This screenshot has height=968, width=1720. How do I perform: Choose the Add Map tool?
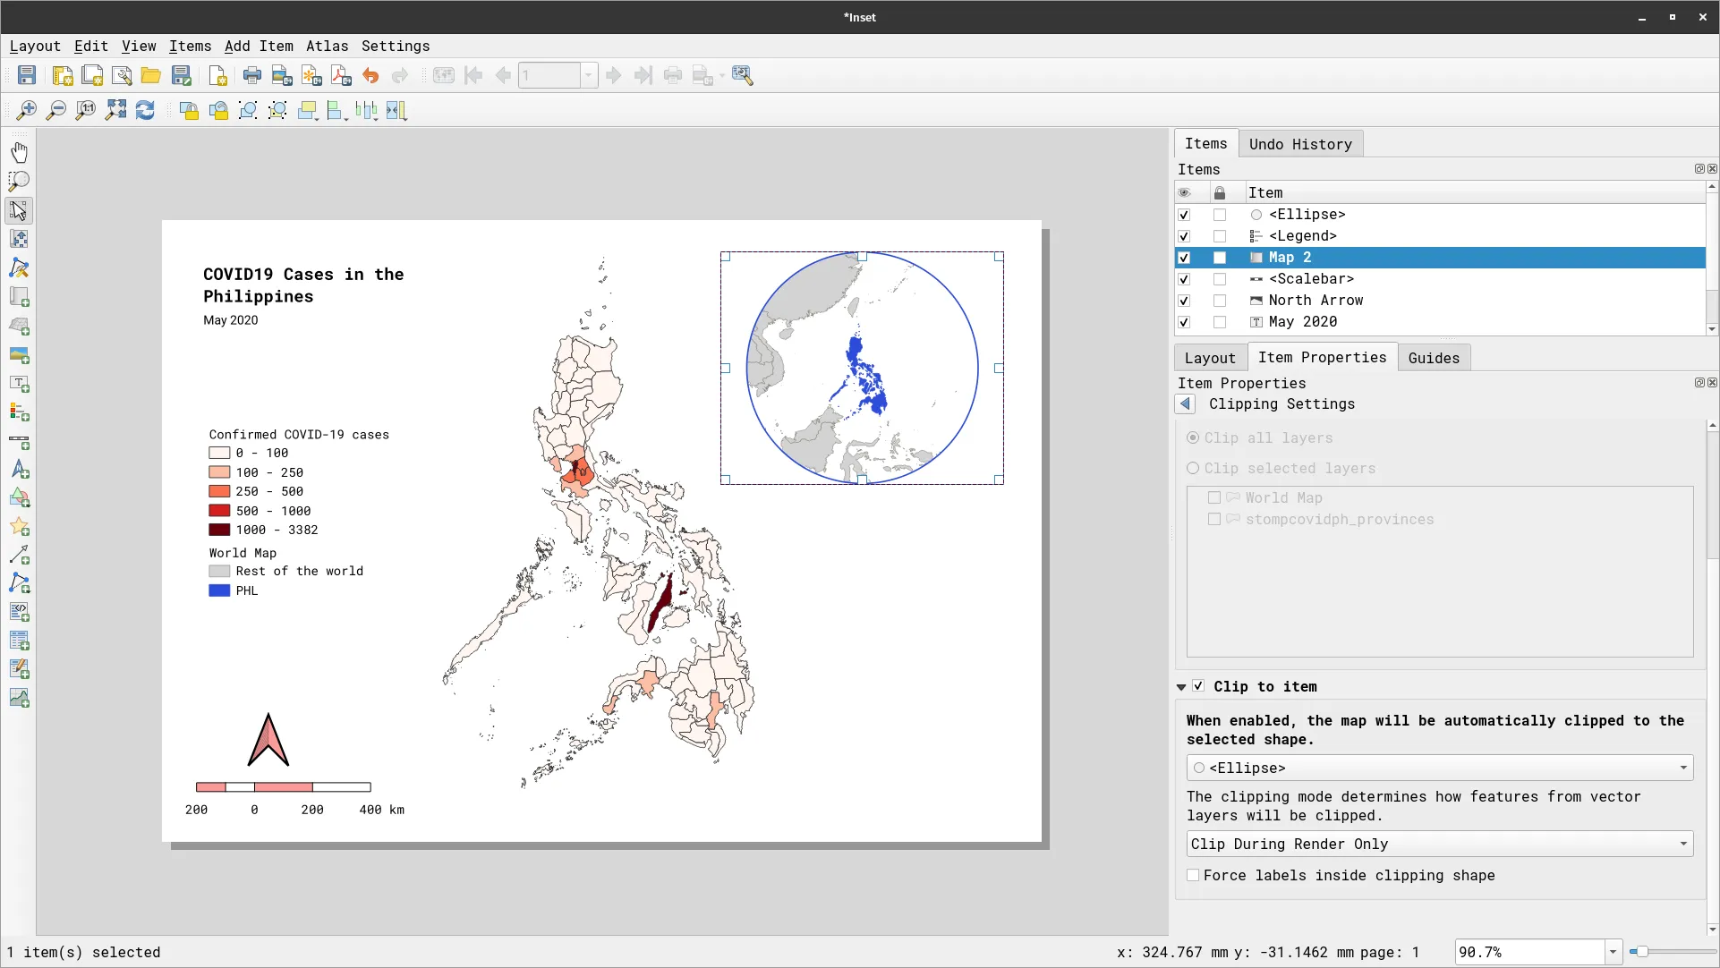click(20, 297)
